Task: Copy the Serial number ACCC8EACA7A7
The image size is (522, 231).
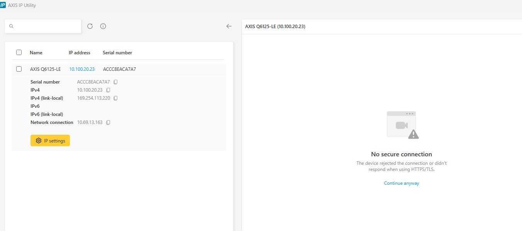Action: tap(115, 82)
